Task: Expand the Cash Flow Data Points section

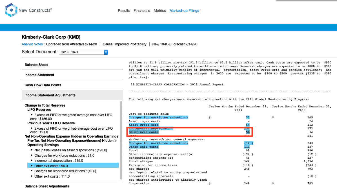Action: click(72, 85)
